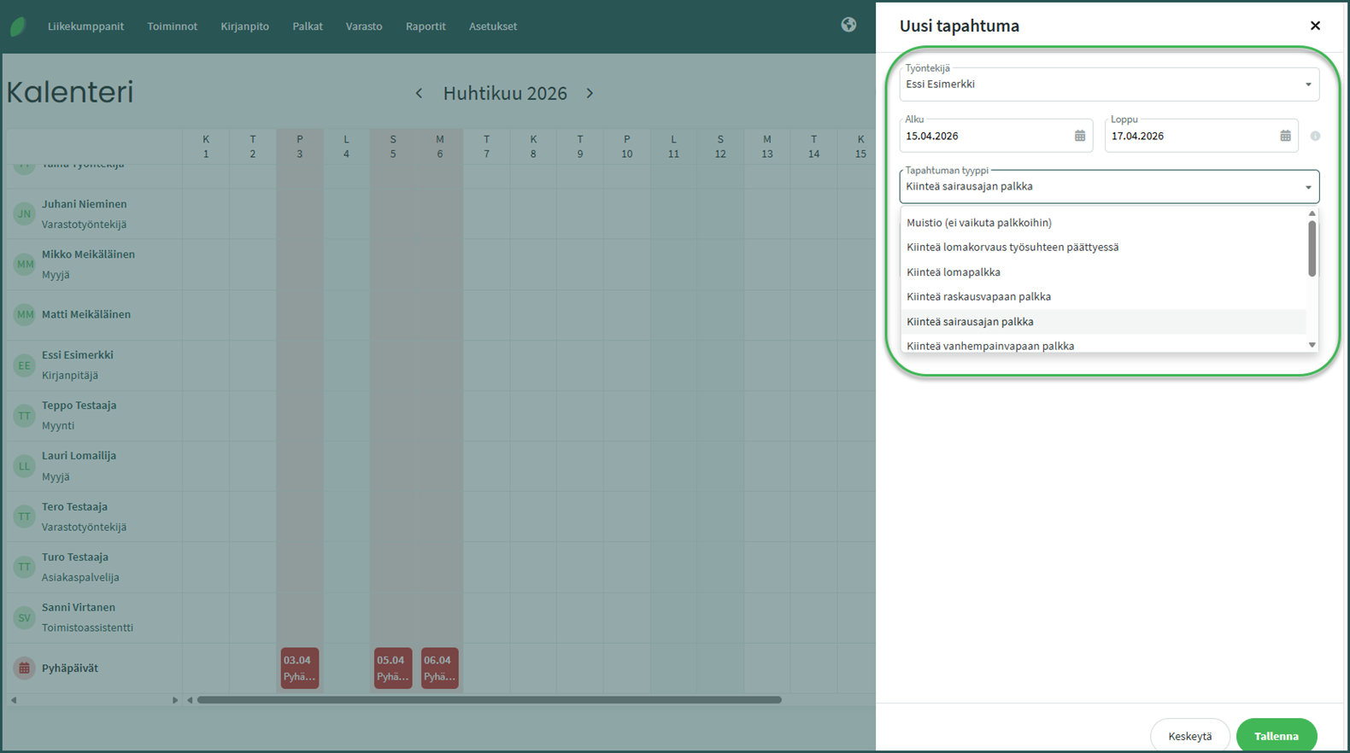Click the info icon beside Loppu
This screenshot has height=753, width=1350.
point(1315,136)
